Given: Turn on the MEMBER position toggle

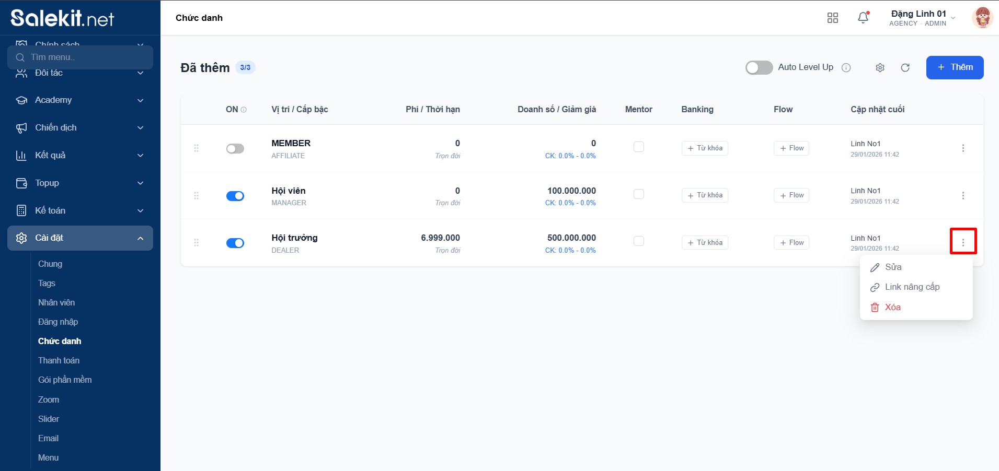Looking at the screenshot, I should (235, 149).
